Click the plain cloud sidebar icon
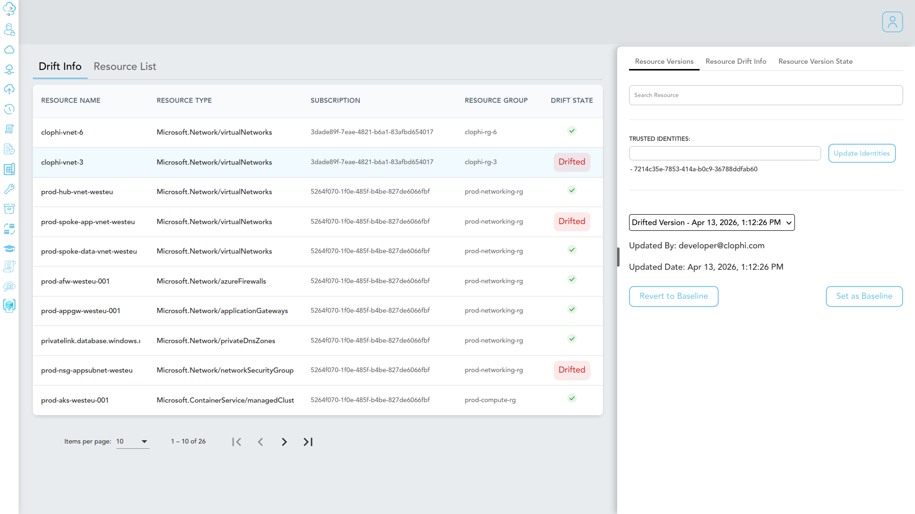This screenshot has height=514, width=915. [9, 50]
